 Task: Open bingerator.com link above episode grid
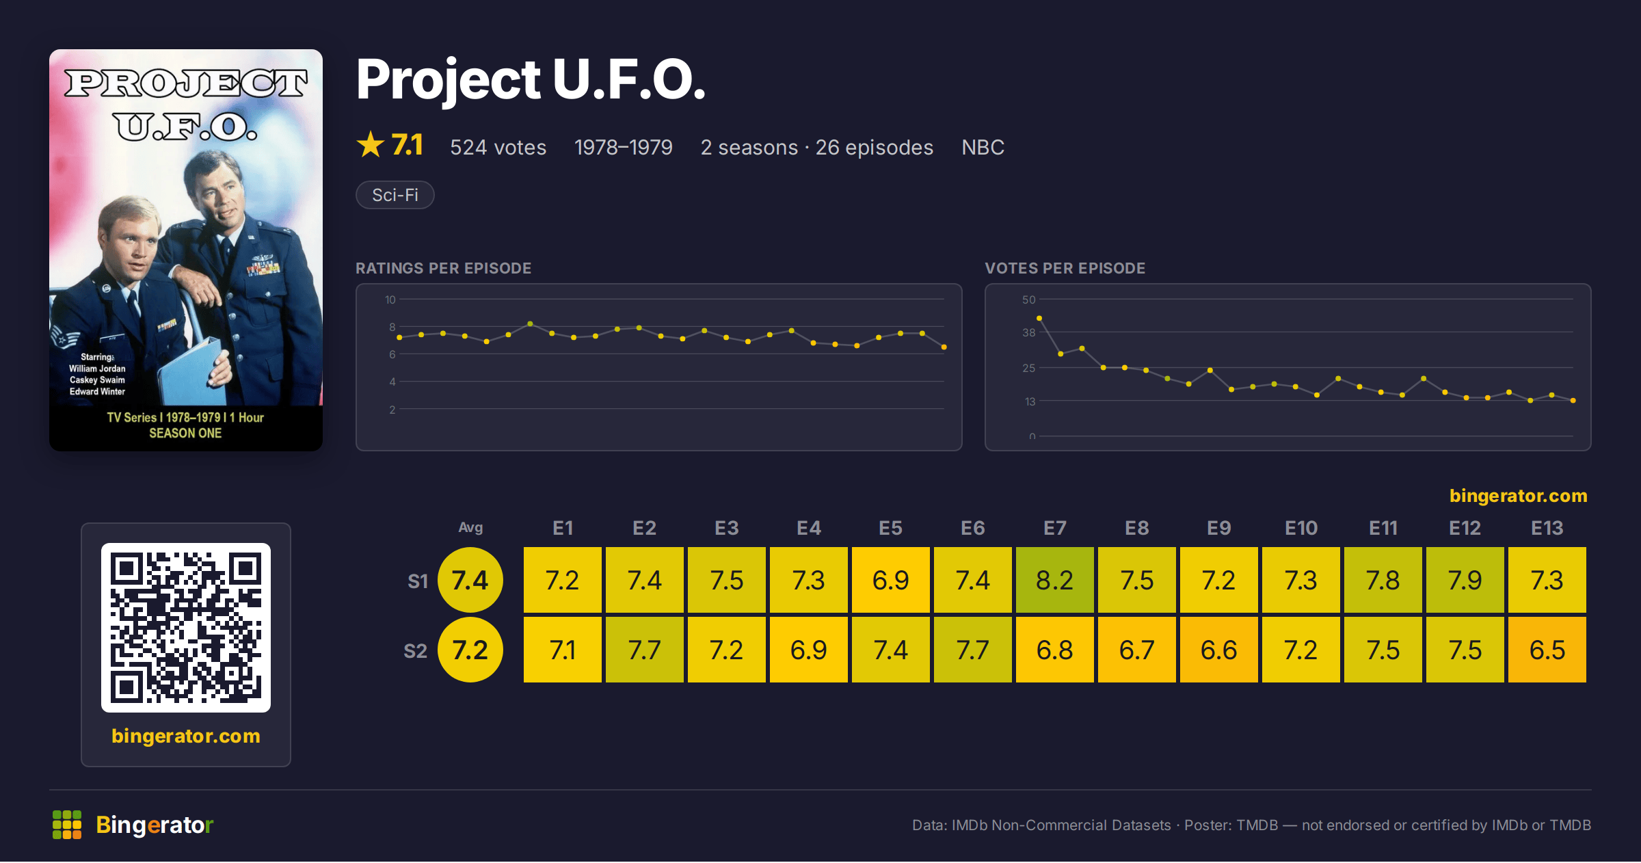point(1519,496)
